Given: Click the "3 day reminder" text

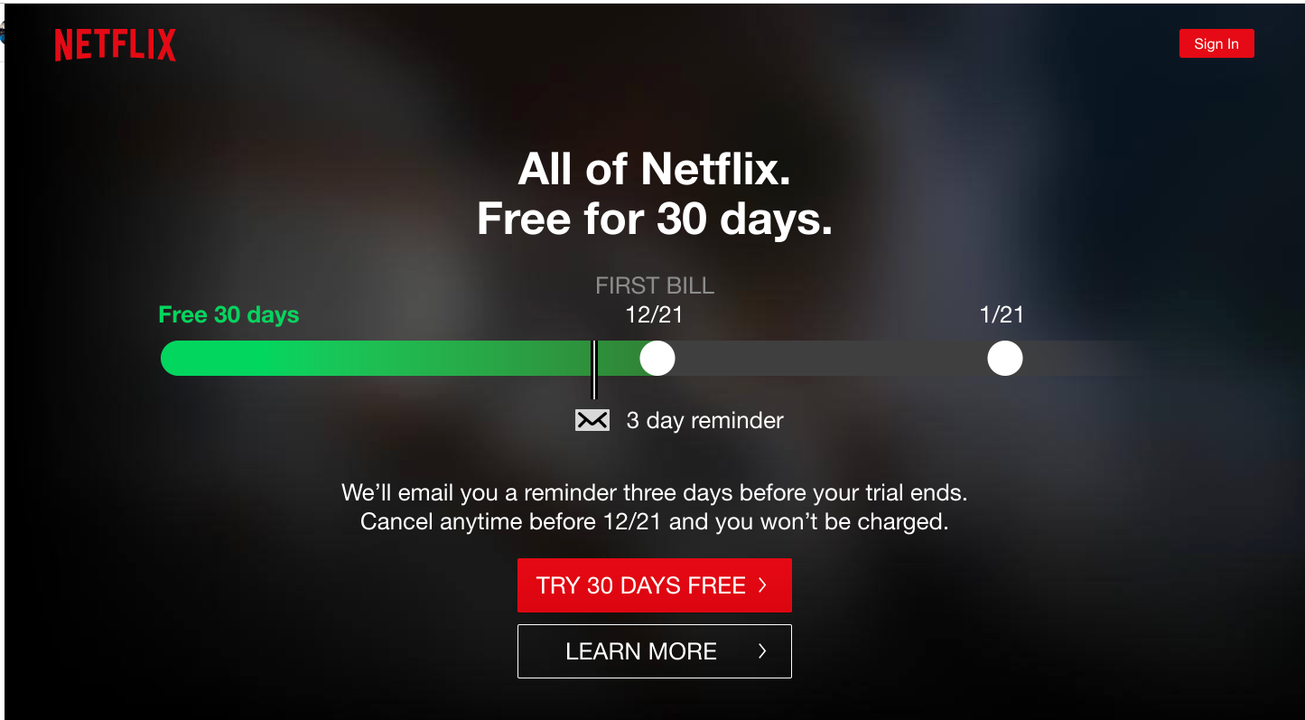Looking at the screenshot, I should coord(704,420).
